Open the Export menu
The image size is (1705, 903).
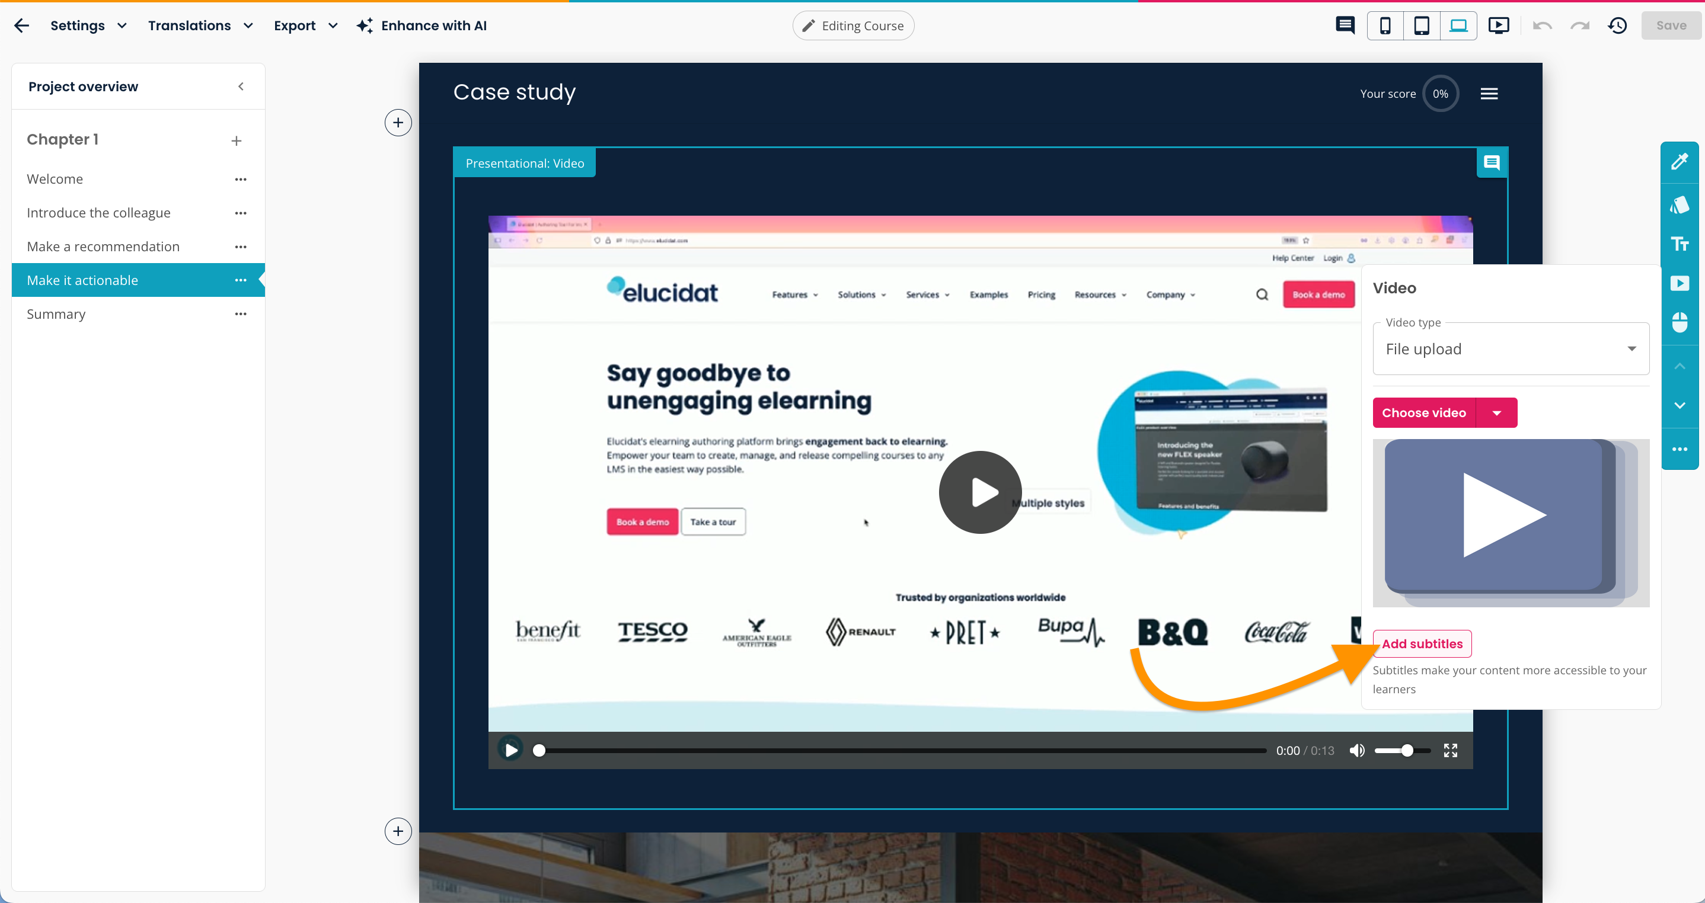pos(305,26)
